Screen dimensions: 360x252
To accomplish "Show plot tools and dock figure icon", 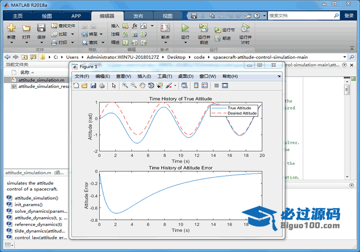I will (x=225, y=86).
